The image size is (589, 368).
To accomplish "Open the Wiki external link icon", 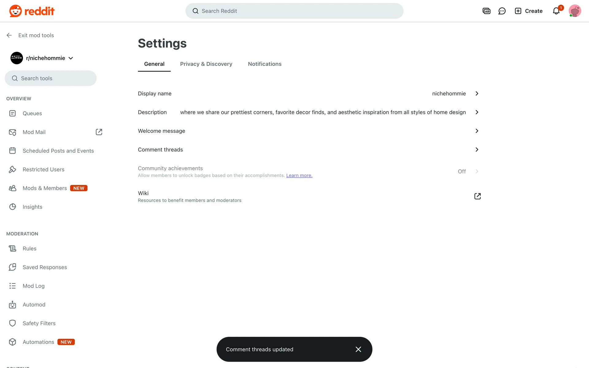I will click(477, 196).
